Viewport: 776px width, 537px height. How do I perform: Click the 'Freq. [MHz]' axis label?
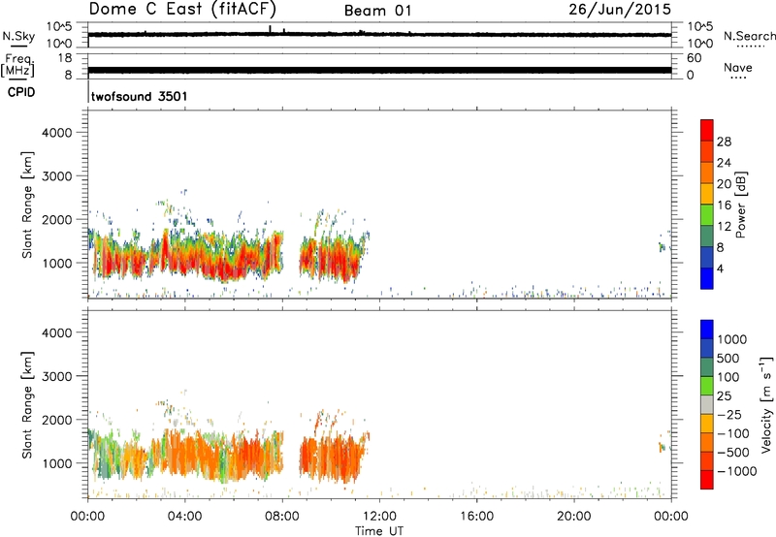[17, 66]
